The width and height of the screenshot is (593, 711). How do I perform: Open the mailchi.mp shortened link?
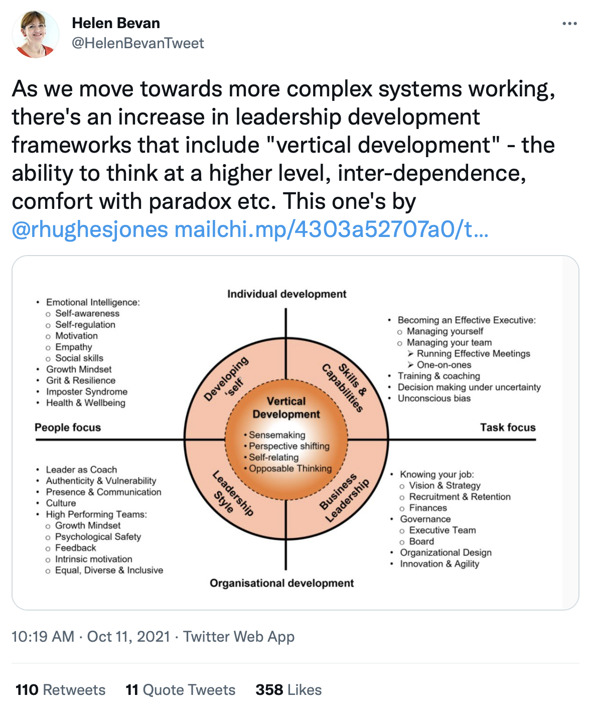[x=331, y=229]
